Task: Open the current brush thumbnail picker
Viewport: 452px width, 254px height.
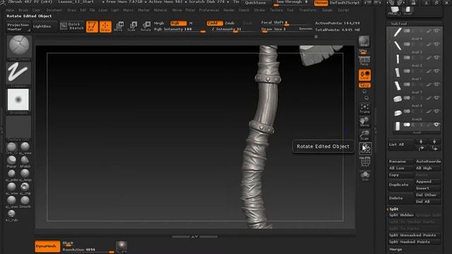Action: (x=19, y=47)
